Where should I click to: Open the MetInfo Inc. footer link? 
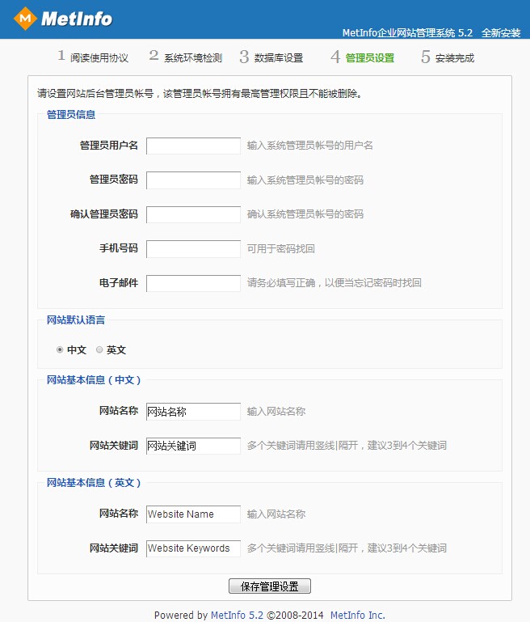coord(358,615)
